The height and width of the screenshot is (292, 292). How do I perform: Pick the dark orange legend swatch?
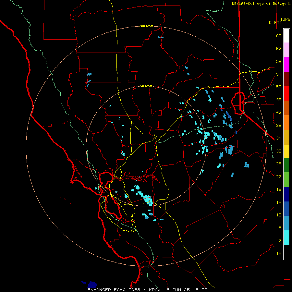[286, 108]
